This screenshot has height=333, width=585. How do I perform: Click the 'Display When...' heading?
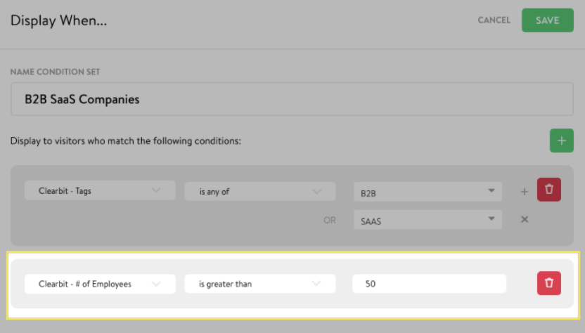[58, 20]
